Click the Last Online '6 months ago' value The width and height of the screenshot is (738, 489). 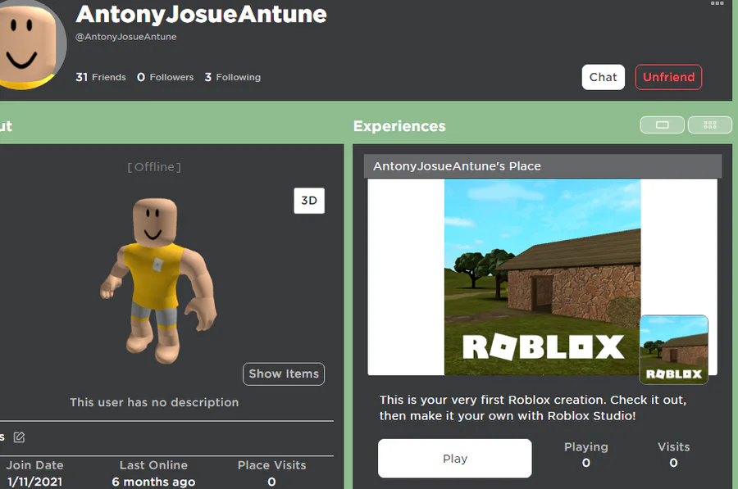(x=153, y=482)
